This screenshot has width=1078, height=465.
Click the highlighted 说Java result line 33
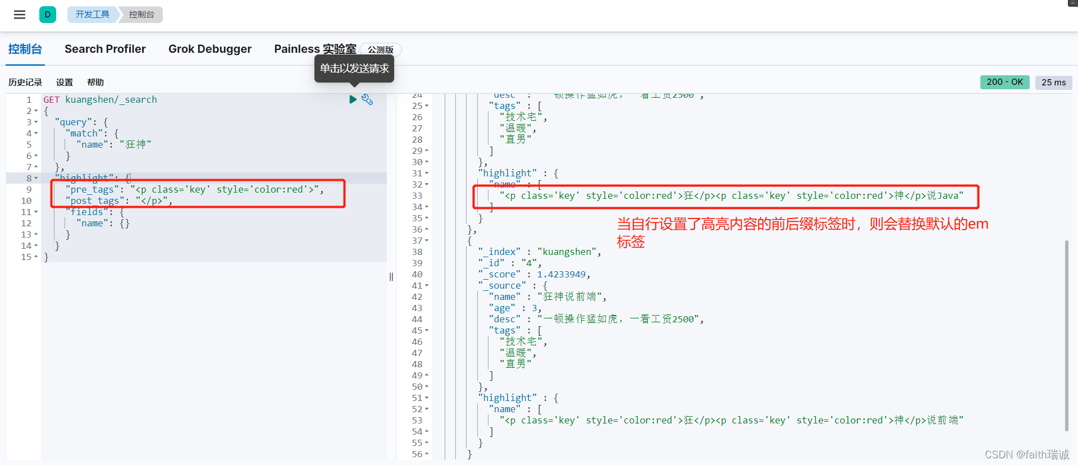tap(732, 195)
